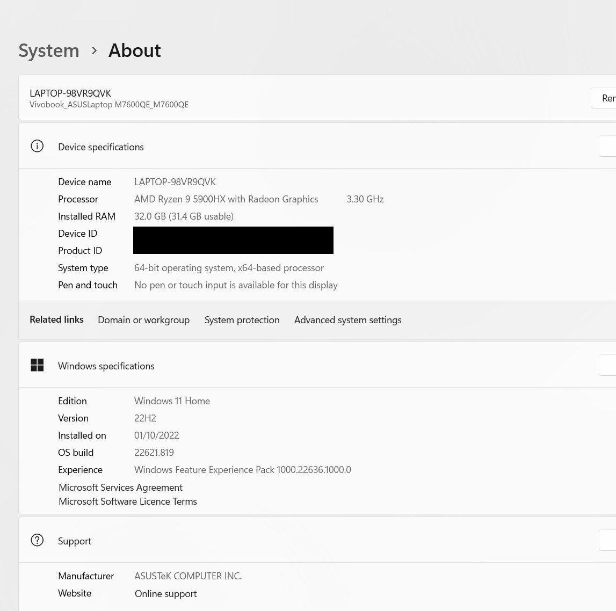The image size is (616, 611).
Task: Click the Experience label
Action: click(x=80, y=470)
